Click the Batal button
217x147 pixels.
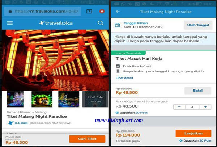(198, 91)
